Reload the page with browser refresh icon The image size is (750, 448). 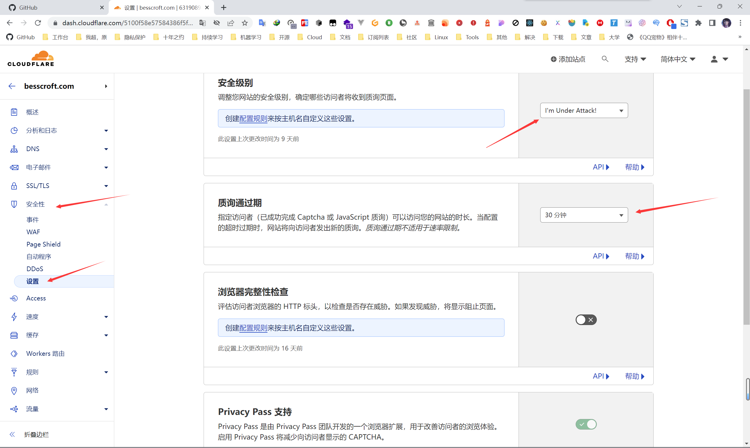pyautogui.click(x=38, y=23)
